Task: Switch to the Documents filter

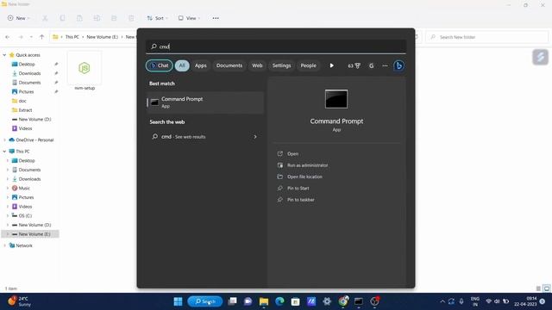Action: pyautogui.click(x=229, y=65)
